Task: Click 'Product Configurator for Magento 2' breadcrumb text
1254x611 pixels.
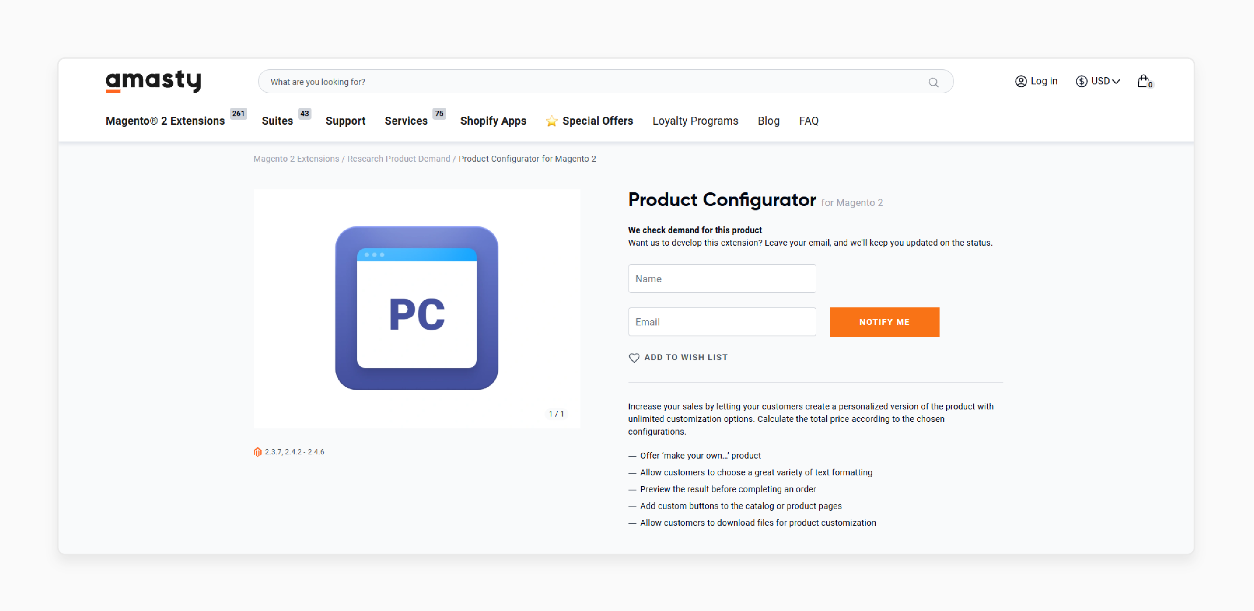Action: coord(527,159)
